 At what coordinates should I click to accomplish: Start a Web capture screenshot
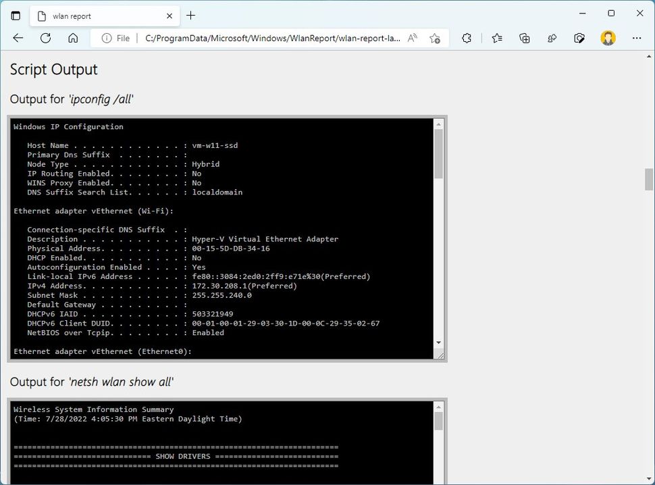(579, 39)
